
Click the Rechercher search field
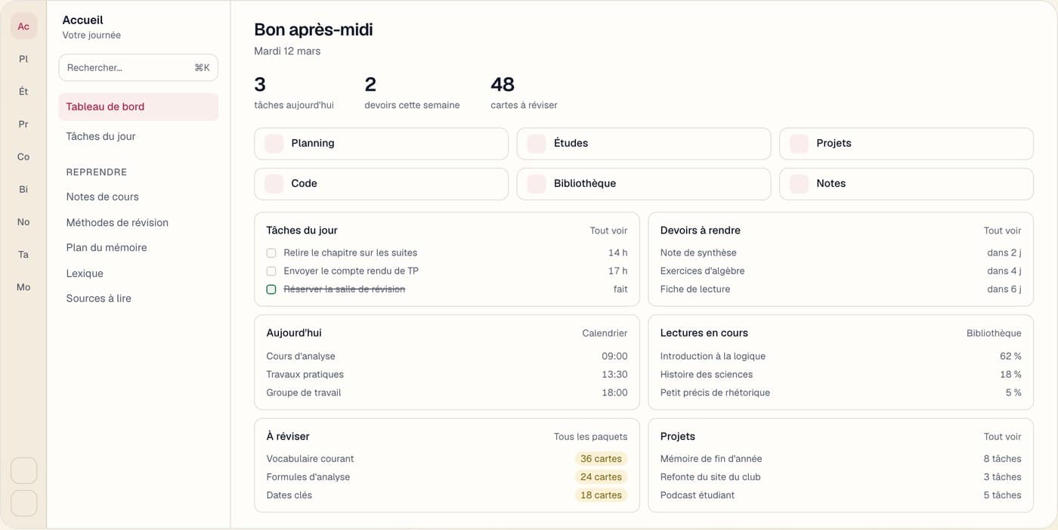tap(138, 67)
